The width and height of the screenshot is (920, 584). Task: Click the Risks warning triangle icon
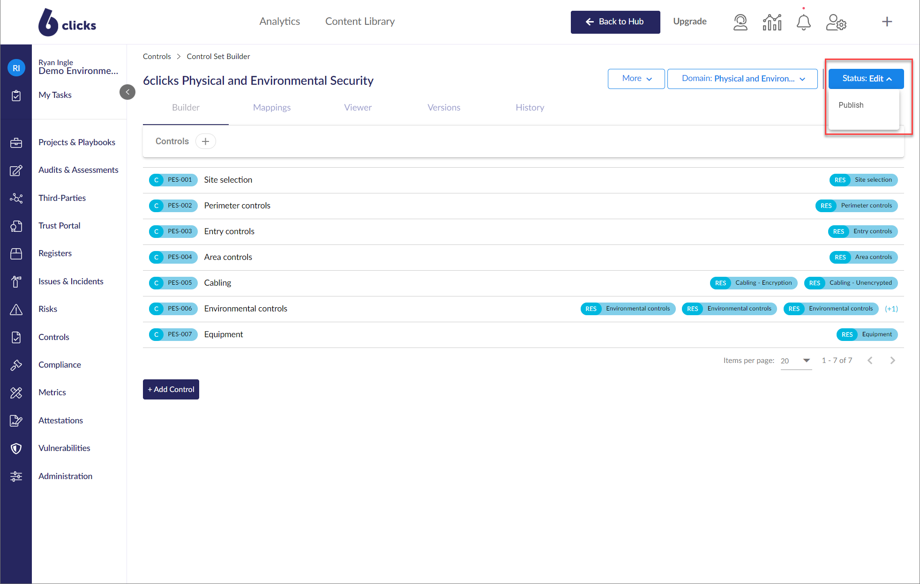16,310
